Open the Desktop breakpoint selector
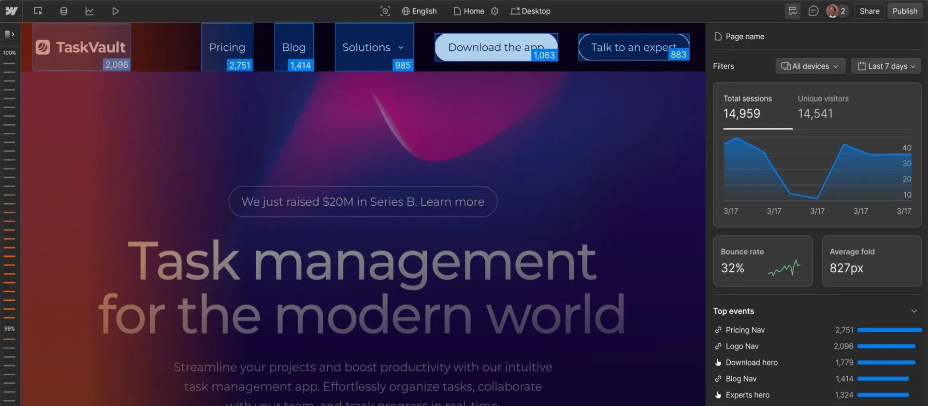Screen dimensions: 928x406 530,11
